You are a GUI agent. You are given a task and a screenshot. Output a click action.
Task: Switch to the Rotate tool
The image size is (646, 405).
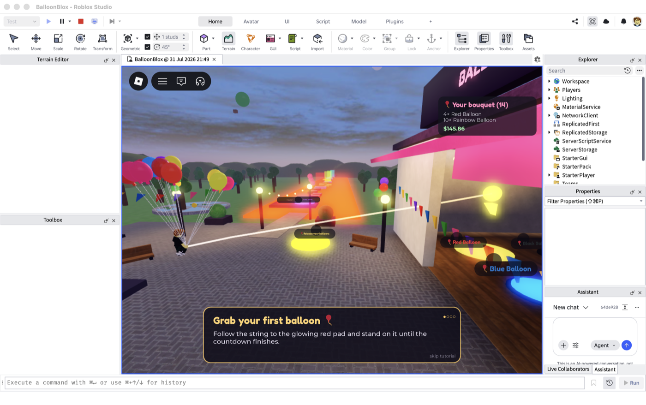[80, 42]
